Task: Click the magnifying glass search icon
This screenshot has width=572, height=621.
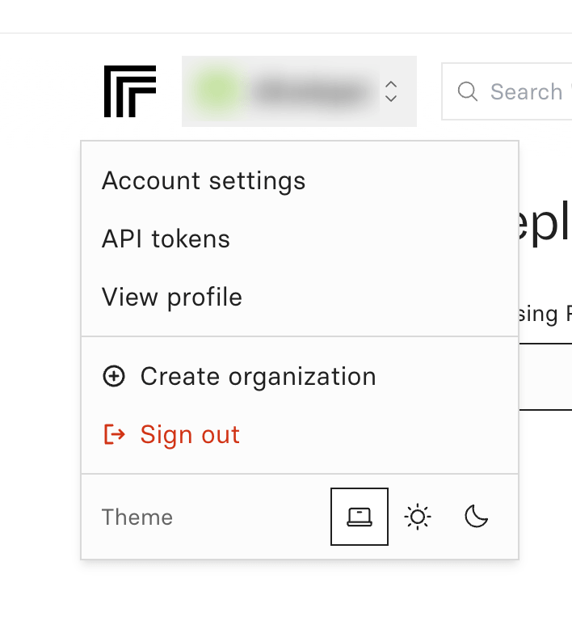Action: tap(467, 91)
